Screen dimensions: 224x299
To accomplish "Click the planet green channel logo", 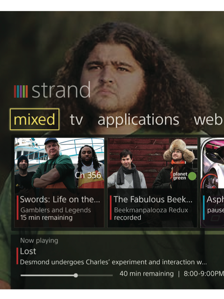I will point(185,176).
